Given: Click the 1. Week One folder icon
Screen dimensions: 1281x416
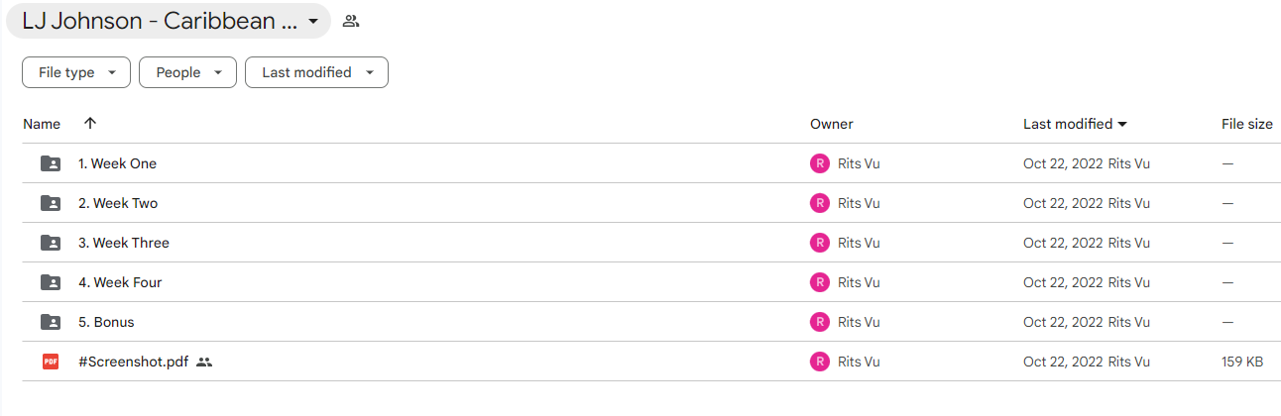Looking at the screenshot, I should pyautogui.click(x=51, y=163).
